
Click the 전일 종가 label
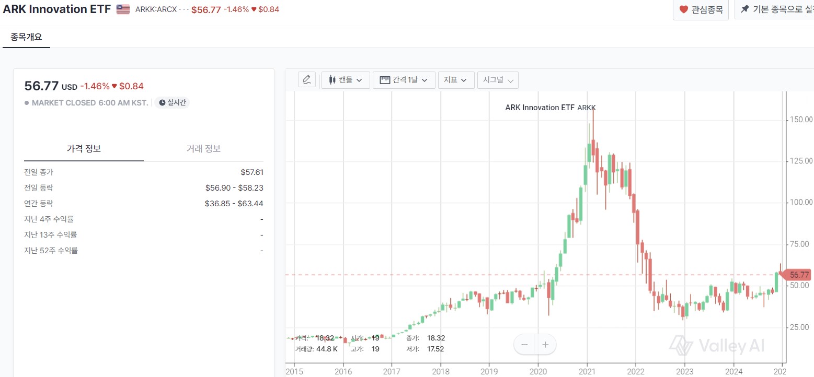39,172
